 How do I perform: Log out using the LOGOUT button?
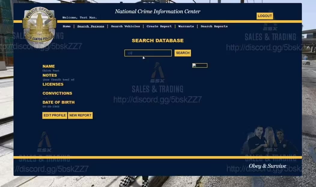pos(265,16)
